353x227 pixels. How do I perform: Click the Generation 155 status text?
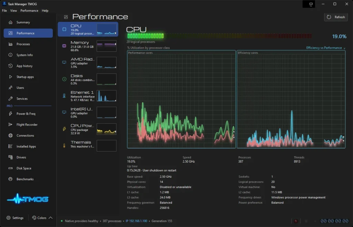click(162, 221)
